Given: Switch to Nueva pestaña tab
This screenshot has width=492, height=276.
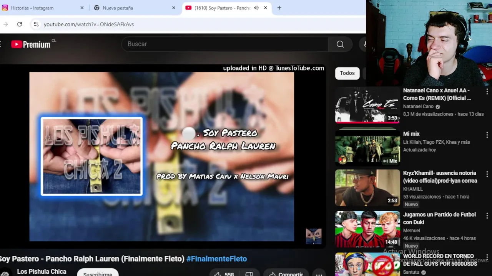Looking at the screenshot, I should (x=134, y=8).
